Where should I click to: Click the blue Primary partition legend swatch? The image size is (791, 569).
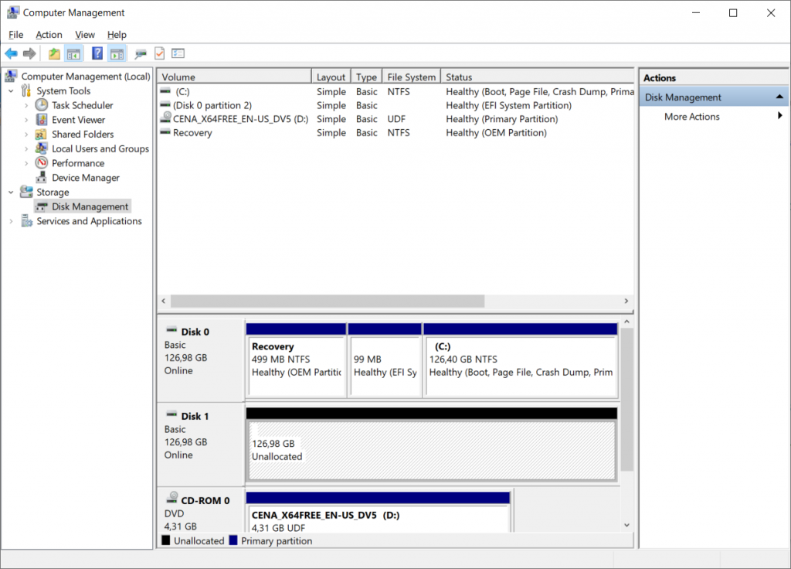click(x=233, y=540)
